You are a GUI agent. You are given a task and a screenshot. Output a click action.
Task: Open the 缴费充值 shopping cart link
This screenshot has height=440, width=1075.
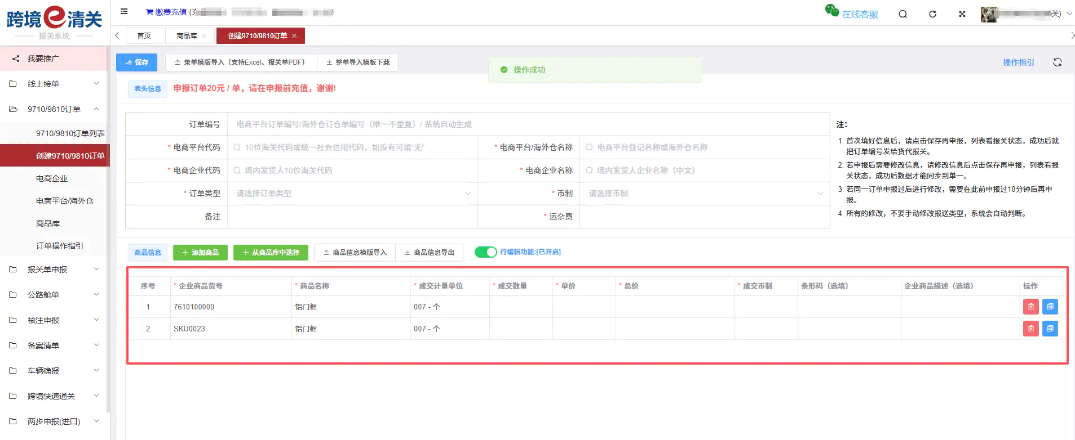[166, 12]
